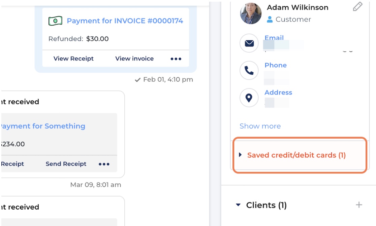Viewport: 376px width, 226px height.
Task: Open Payment for Something link
Action: coord(43,126)
